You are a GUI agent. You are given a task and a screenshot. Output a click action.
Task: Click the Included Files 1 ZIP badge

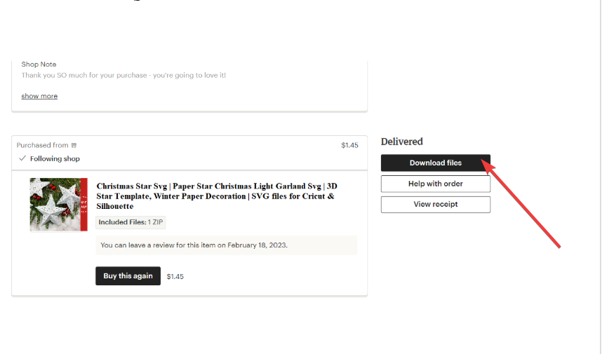point(131,222)
